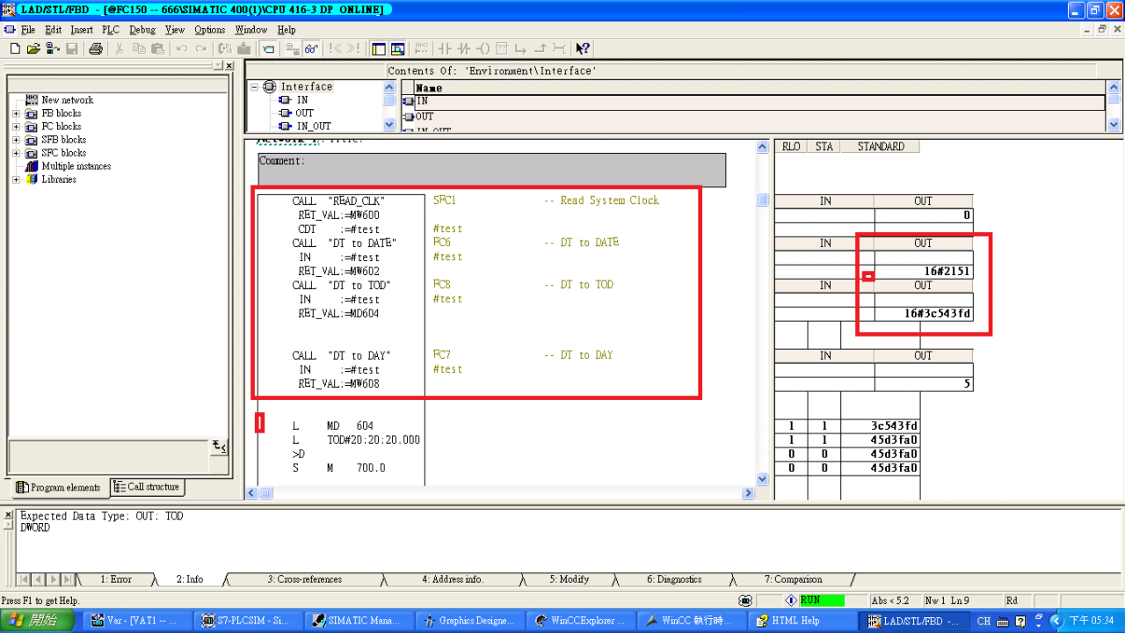Open the 3: Cross-references tab

(x=306, y=579)
